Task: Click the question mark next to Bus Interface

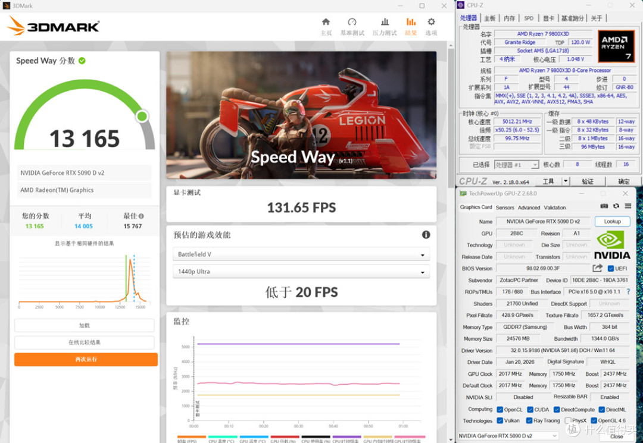Action: [x=628, y=291]
